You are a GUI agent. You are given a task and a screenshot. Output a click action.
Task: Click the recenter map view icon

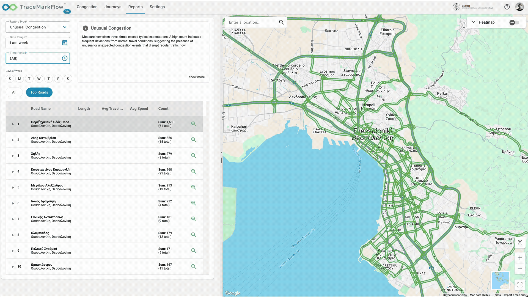(520, 242)
